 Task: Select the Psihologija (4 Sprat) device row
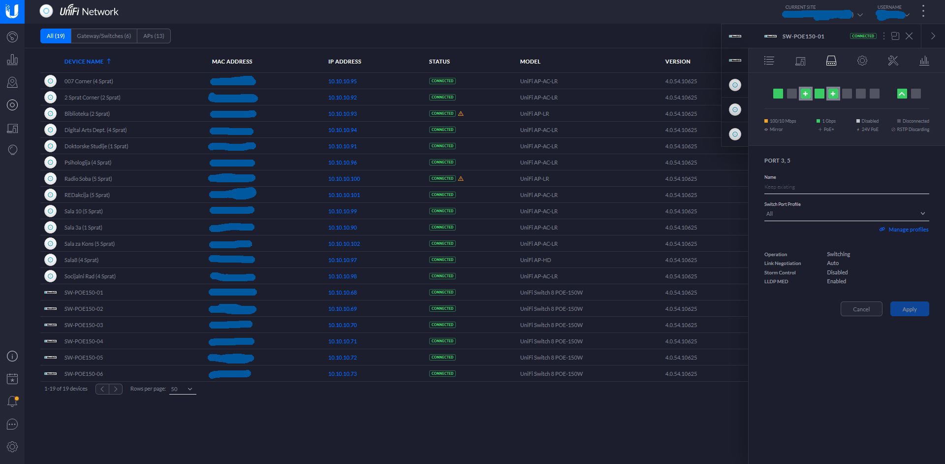tap(394, 163)
